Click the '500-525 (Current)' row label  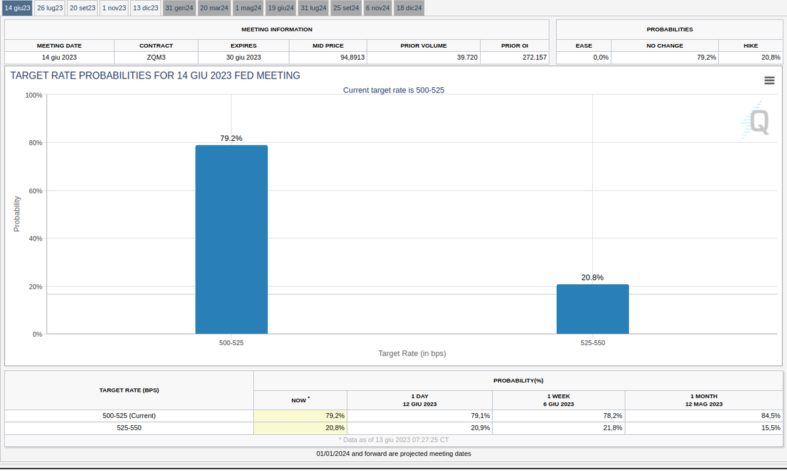128,415
